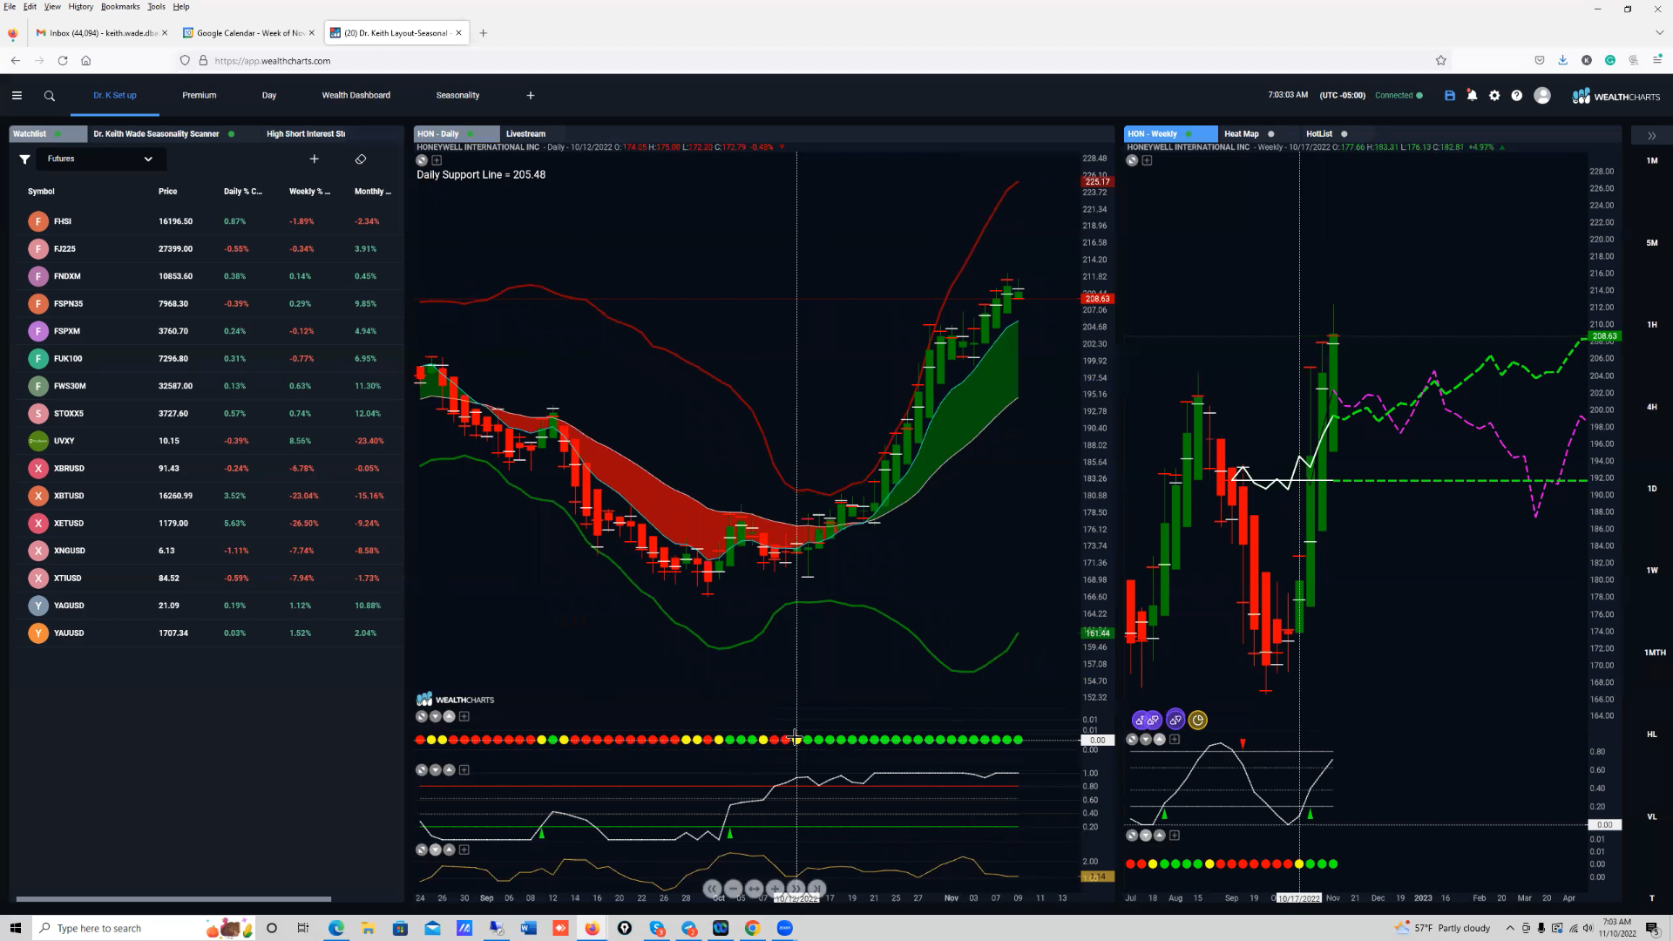Image resolution: width=1673 pixels, height=941 pixels.
Task: Select the 1D timeframe button
Action: (1652, 489)
